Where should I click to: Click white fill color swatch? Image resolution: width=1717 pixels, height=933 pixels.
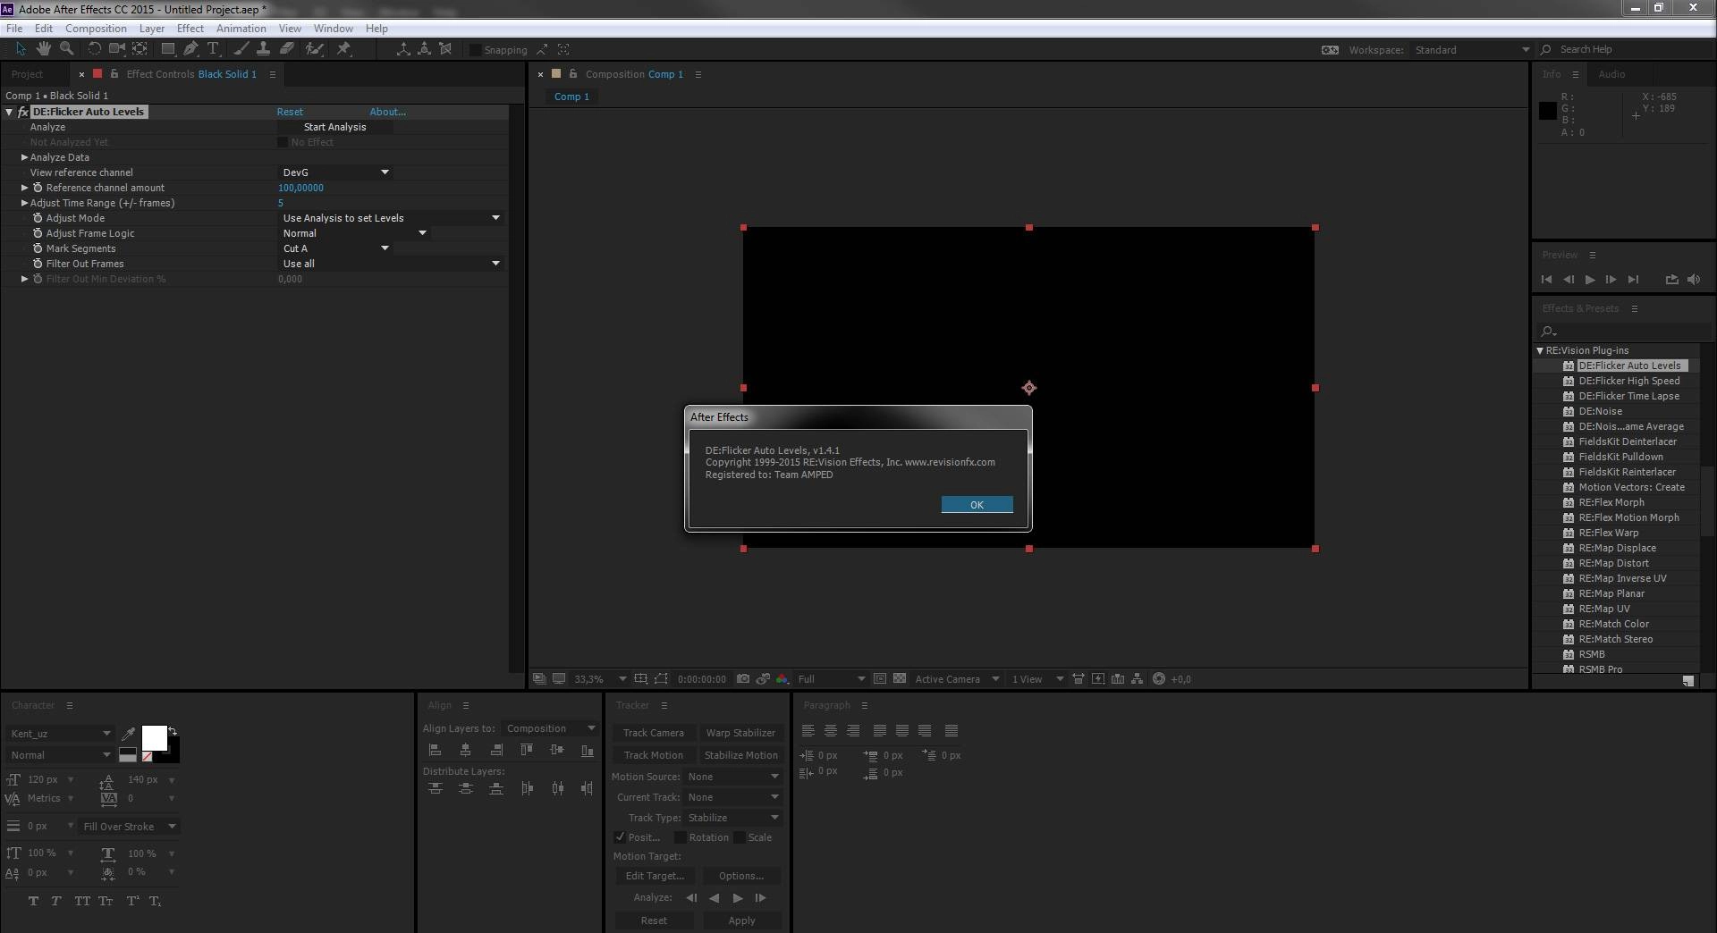pyautogui.click(x=154, y=737)
